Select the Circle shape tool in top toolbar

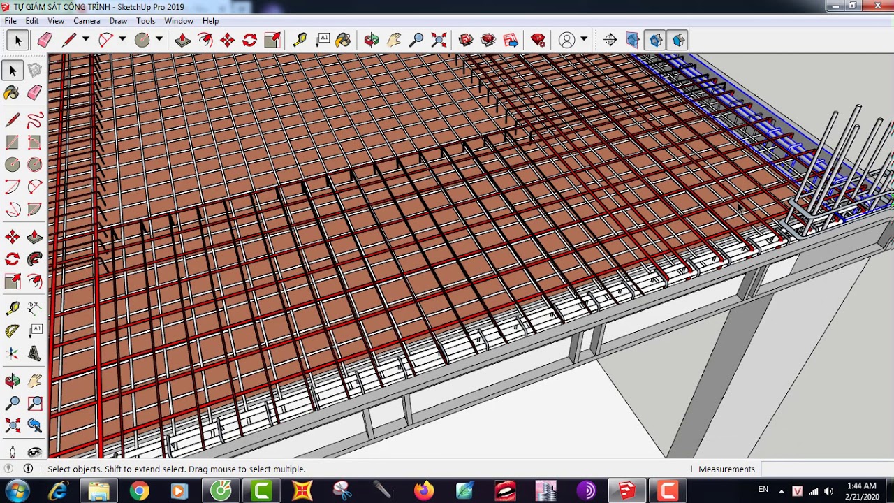pyautogui.click(x=142, y=40)
